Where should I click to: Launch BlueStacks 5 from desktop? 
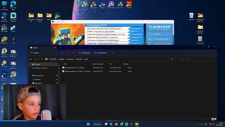pyautogui.click(x=4, y=40)
